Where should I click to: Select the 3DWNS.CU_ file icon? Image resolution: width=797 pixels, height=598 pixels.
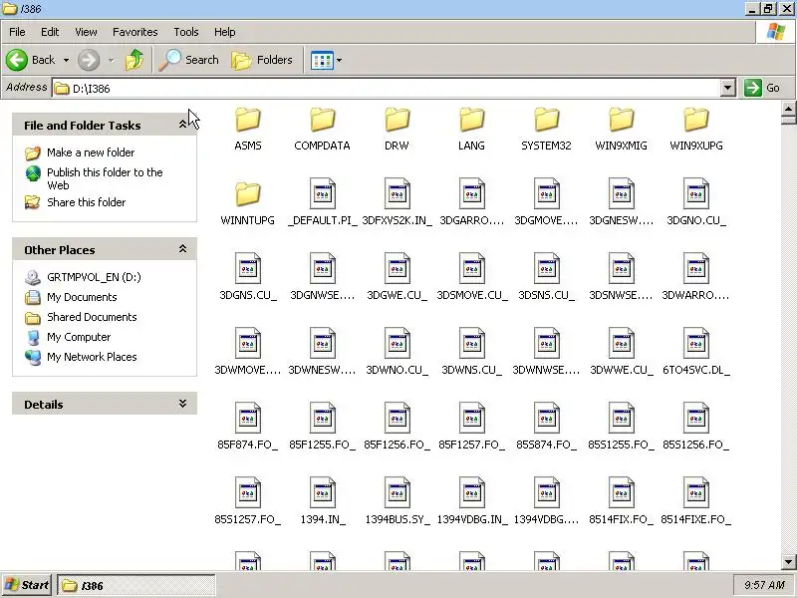[471, 343]
